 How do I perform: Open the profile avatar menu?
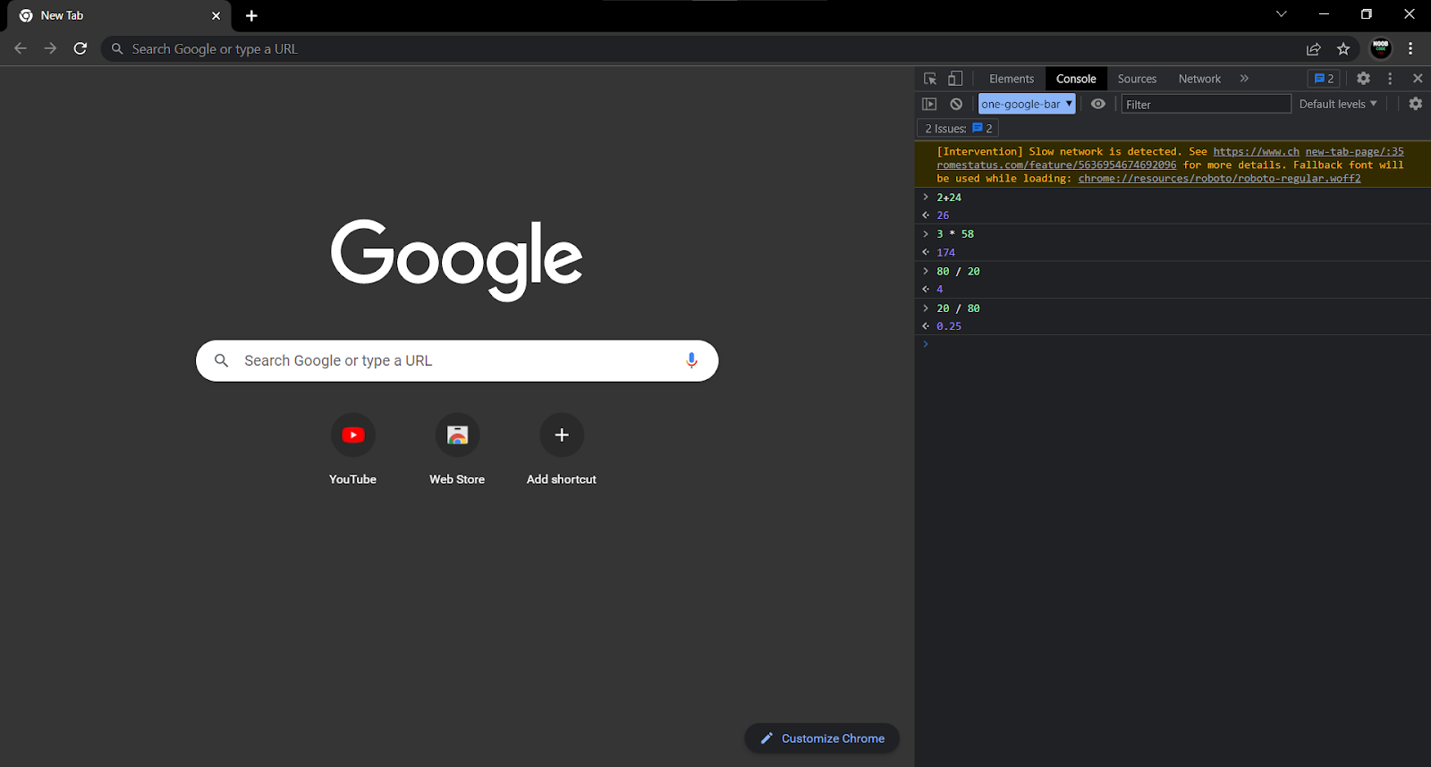point(1381,48)
